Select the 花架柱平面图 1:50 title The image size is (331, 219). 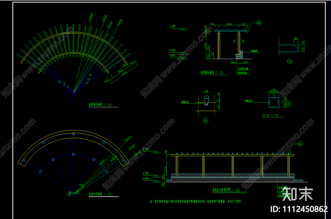click(100, 194)
